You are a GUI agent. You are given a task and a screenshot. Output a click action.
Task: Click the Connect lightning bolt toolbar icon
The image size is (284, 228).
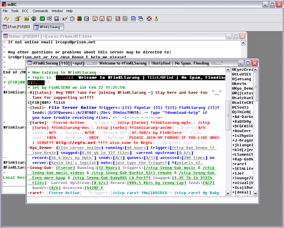point(7,18)
